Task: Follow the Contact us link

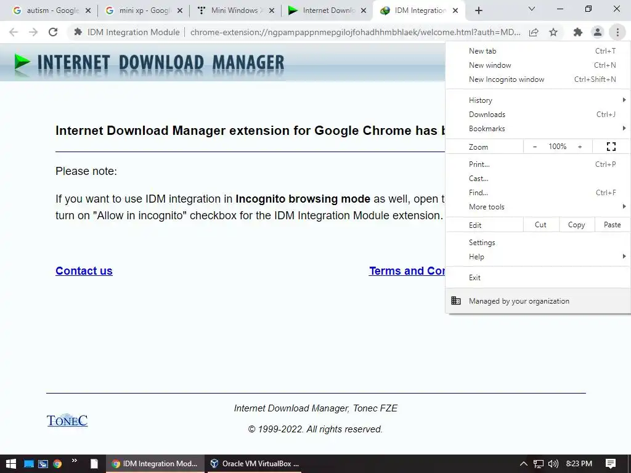Action: [x=84, y=271]
